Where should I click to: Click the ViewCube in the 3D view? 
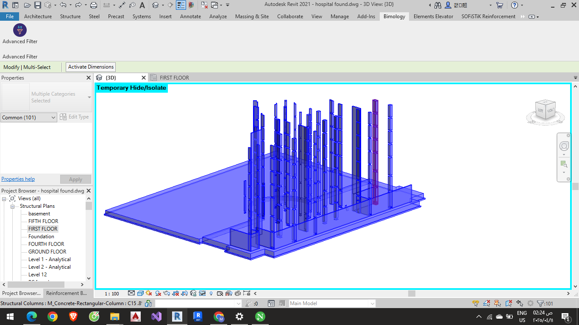click(x=545, y=110)
